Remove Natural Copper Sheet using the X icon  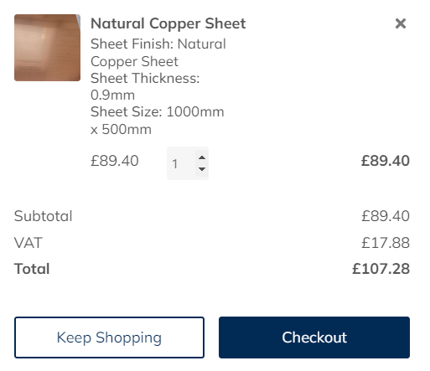(401, 23)
